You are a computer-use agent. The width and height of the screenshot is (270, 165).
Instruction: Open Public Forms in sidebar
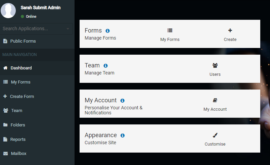37,41
